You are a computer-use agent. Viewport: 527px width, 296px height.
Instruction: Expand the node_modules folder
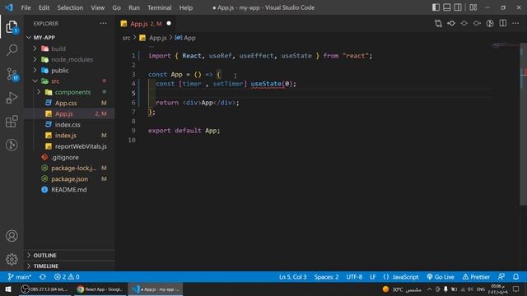pyautogui.click(x=69, y=59)
